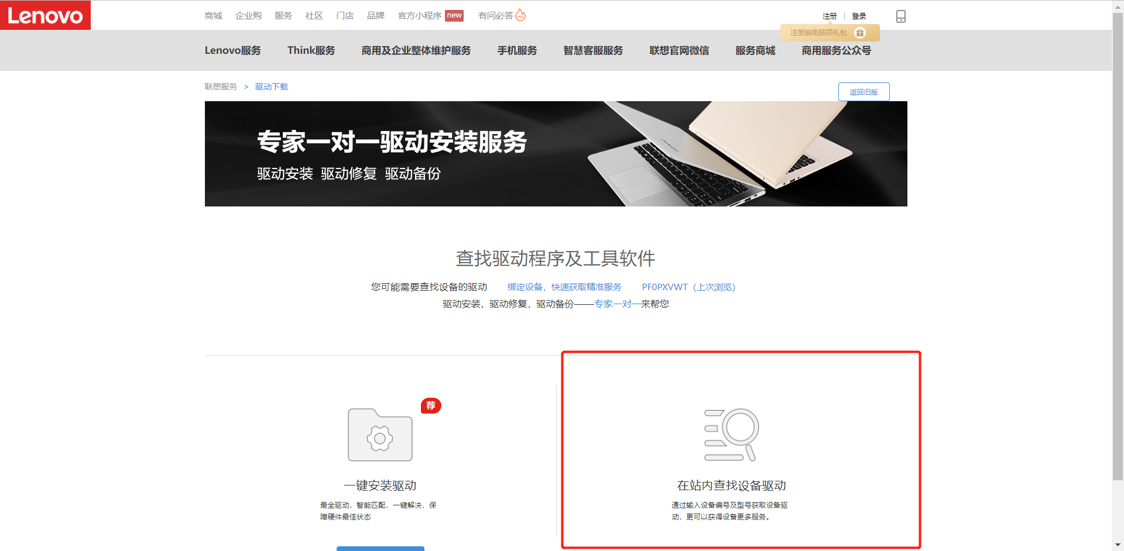The image size is (1124, 551).
Task: Select the 服务商城 tab
Action: [756, 51]
